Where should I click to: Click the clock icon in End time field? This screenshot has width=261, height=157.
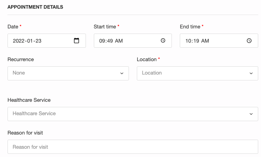[x=249, y=41]
